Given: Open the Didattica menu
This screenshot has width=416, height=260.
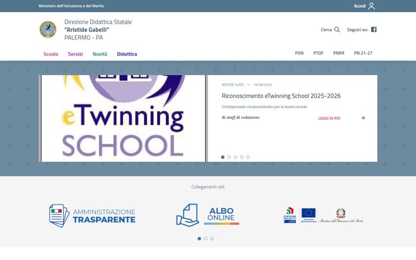Looking at the screenshot, I should pyautogui.click(x=127, y=54).
